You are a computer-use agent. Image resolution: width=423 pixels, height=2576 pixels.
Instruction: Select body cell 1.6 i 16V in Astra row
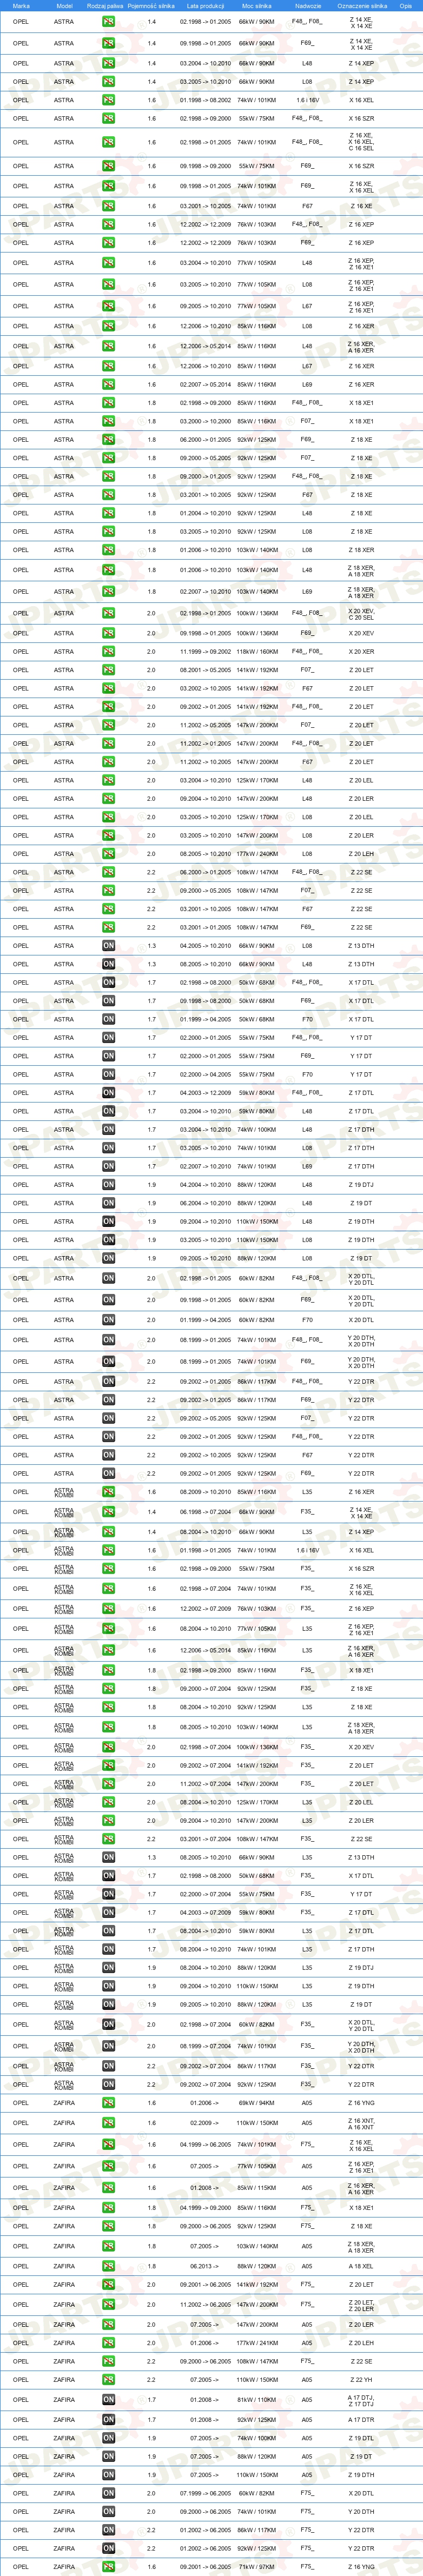[307, 100]
